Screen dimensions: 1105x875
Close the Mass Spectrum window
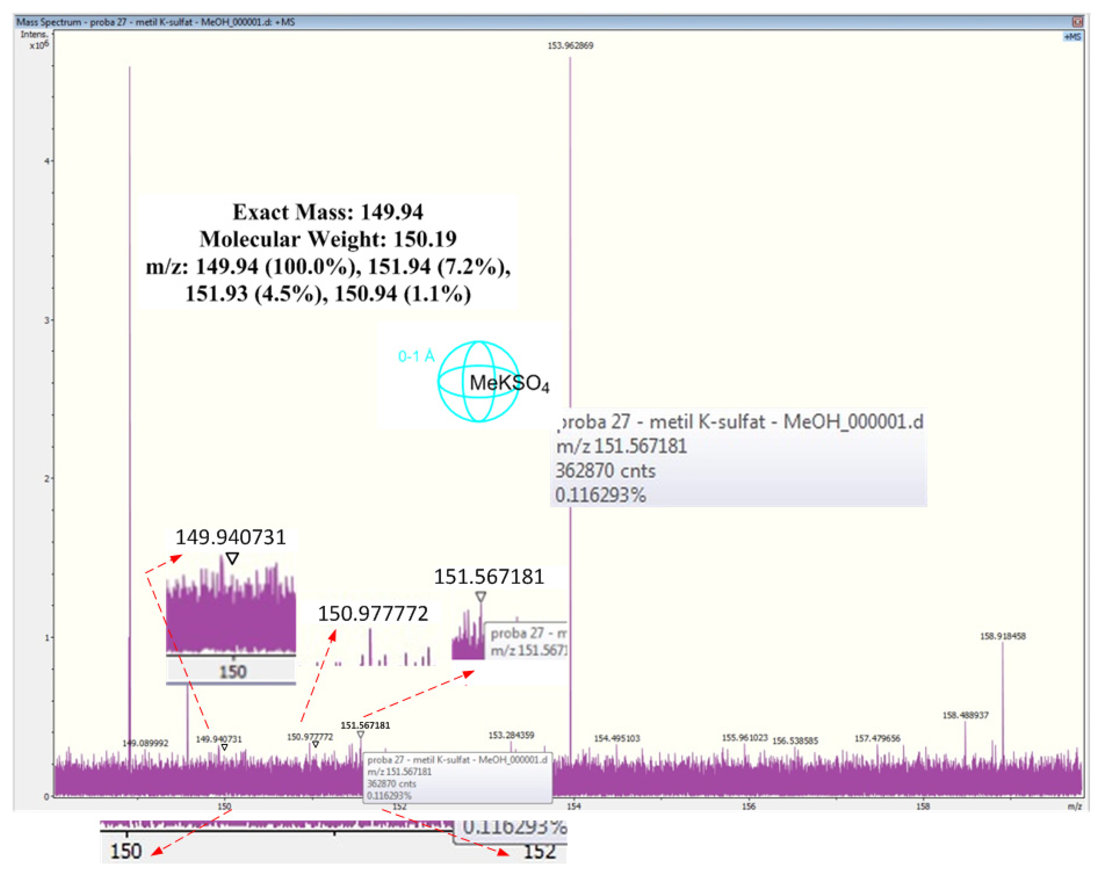point(1077,21)
